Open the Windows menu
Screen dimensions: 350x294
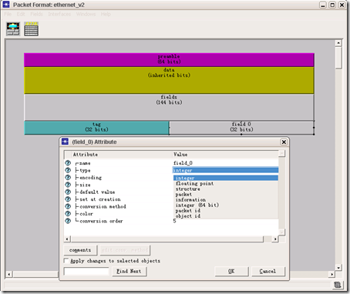(x=86, y=14)
